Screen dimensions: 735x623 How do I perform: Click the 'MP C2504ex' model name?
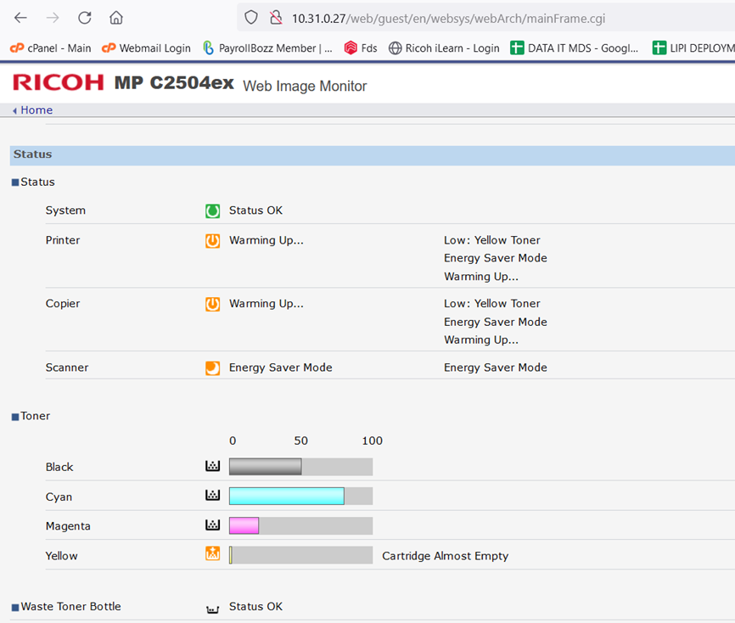[174, 83]
